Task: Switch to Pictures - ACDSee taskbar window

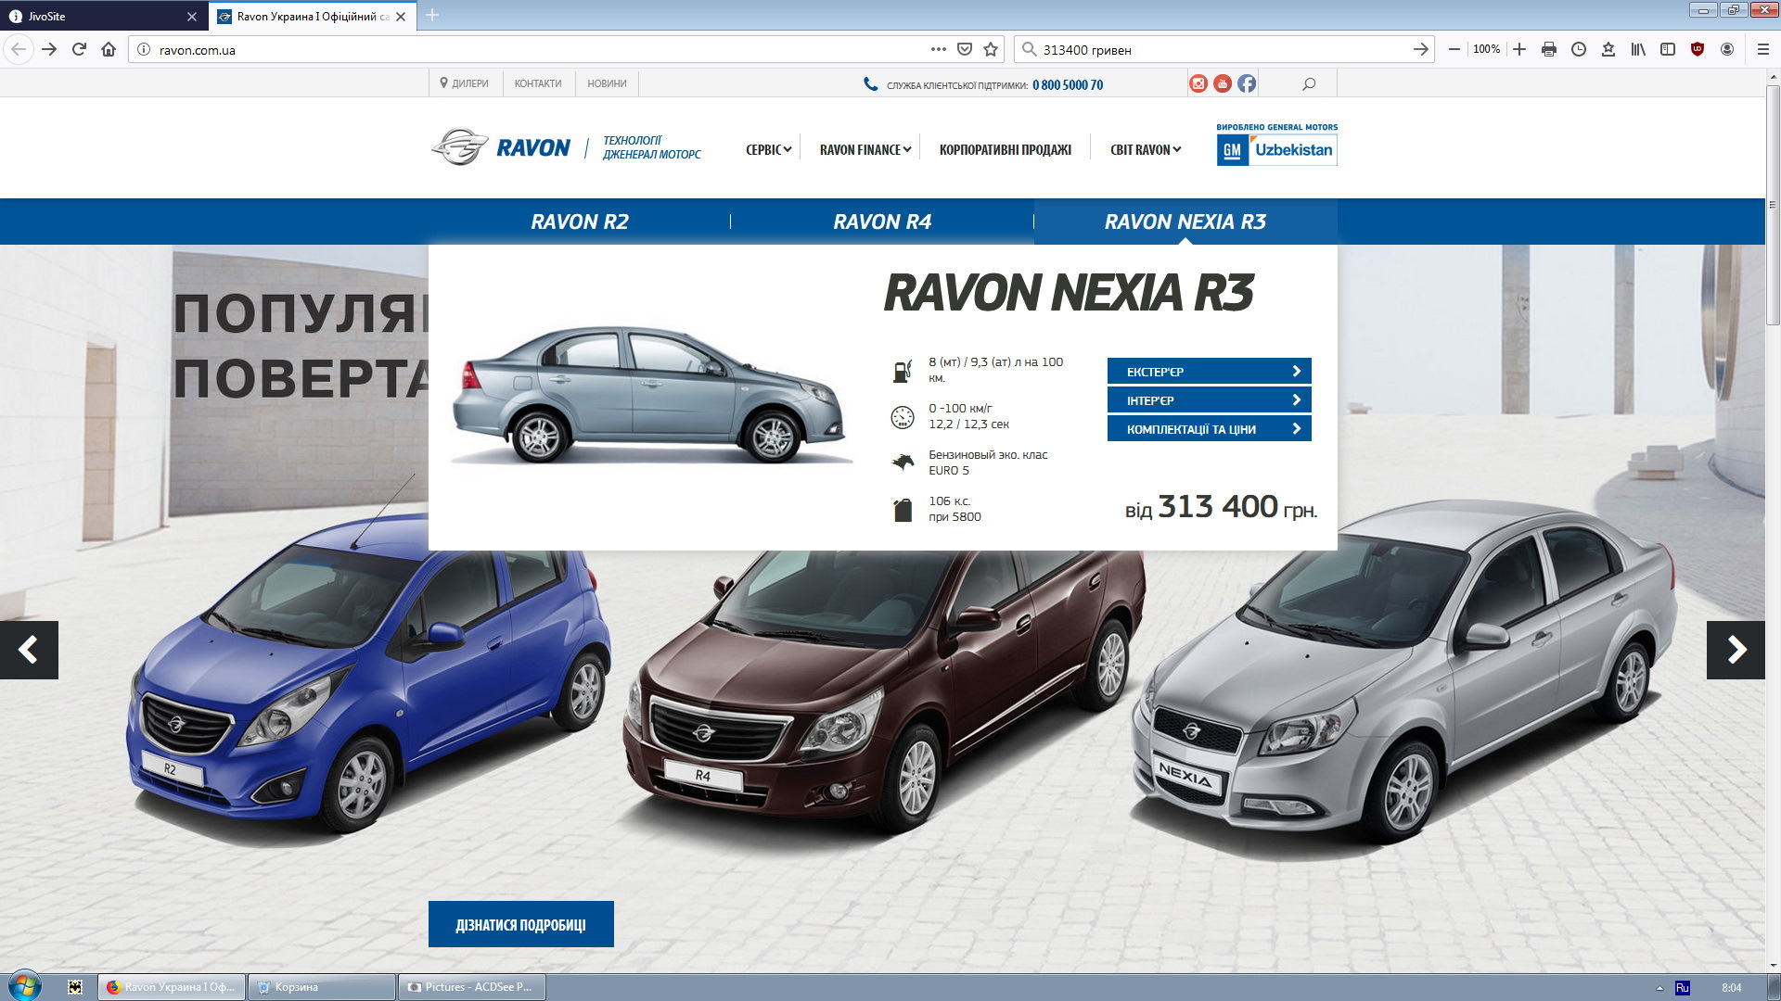Action: point(473,987)
